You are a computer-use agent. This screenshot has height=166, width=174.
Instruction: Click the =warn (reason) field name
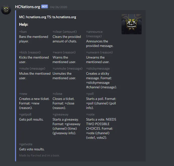pos(64,52)
